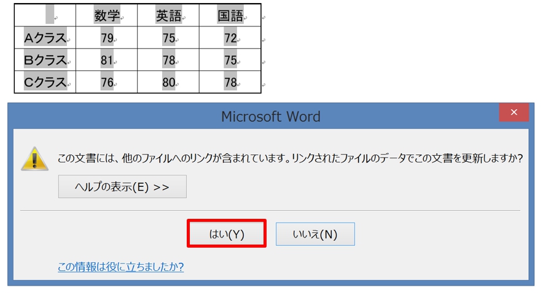Click the yellow warning icon
This screenshot has width=543, height=293.
click(x=34, y=159)
